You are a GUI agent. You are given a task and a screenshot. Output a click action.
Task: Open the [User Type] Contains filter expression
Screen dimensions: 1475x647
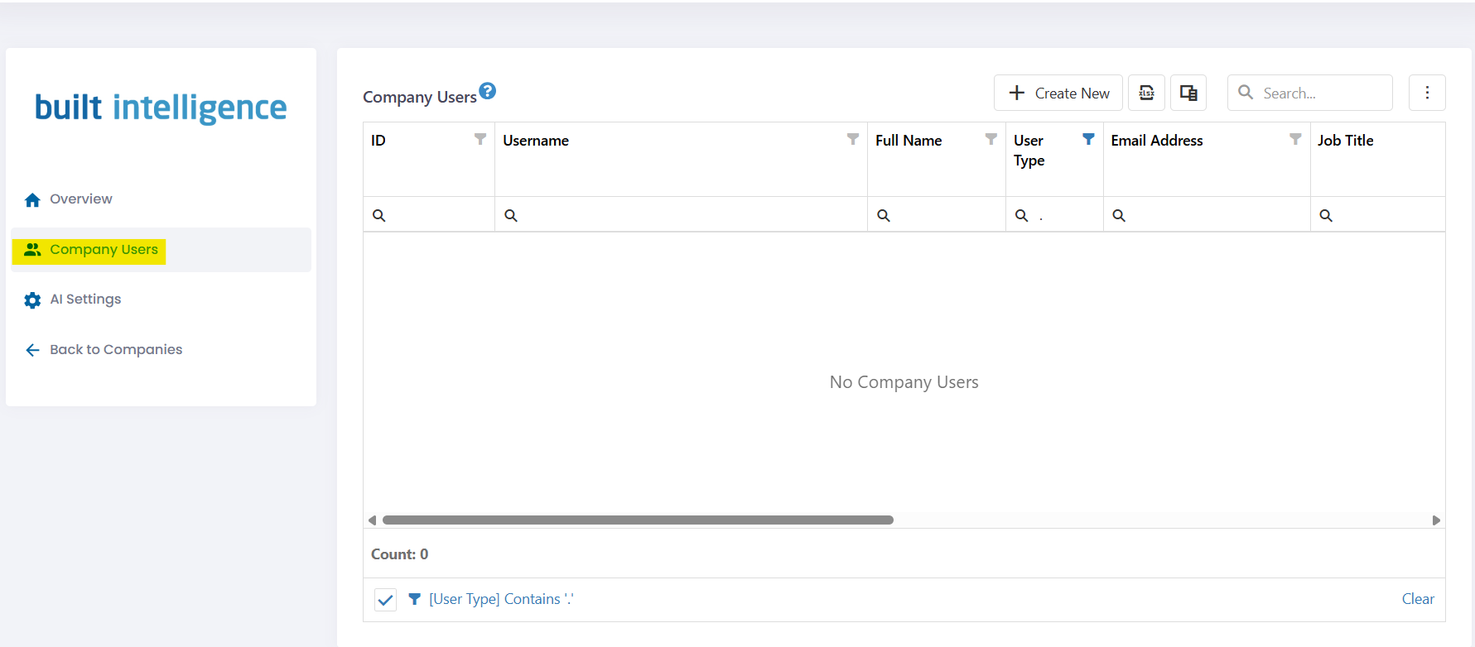coord(501,599)
